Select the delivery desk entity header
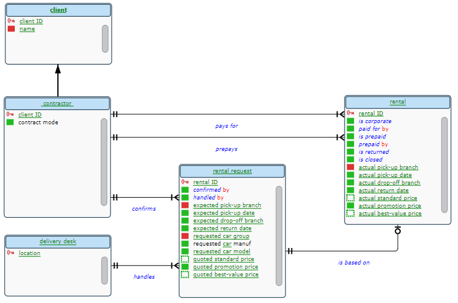 click(x=58, y=241)
